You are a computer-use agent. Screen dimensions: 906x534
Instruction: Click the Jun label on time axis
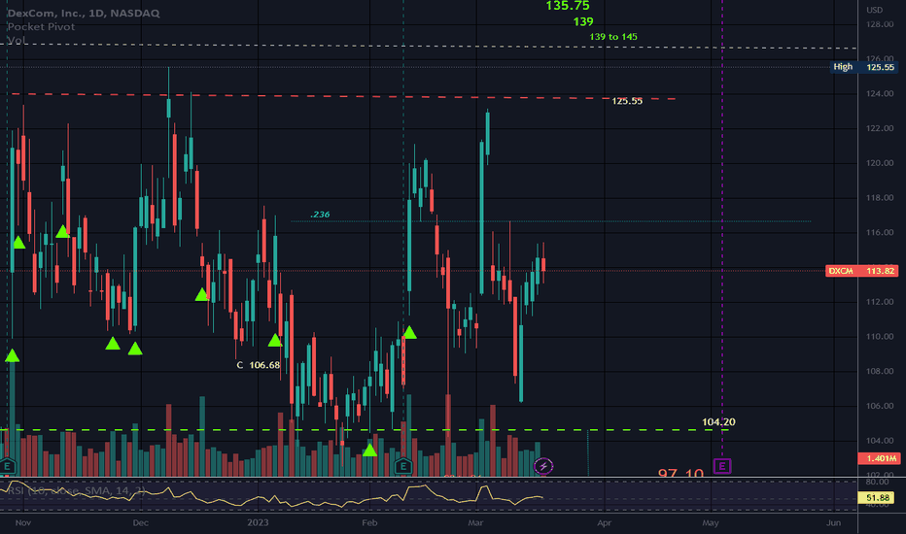834,523
